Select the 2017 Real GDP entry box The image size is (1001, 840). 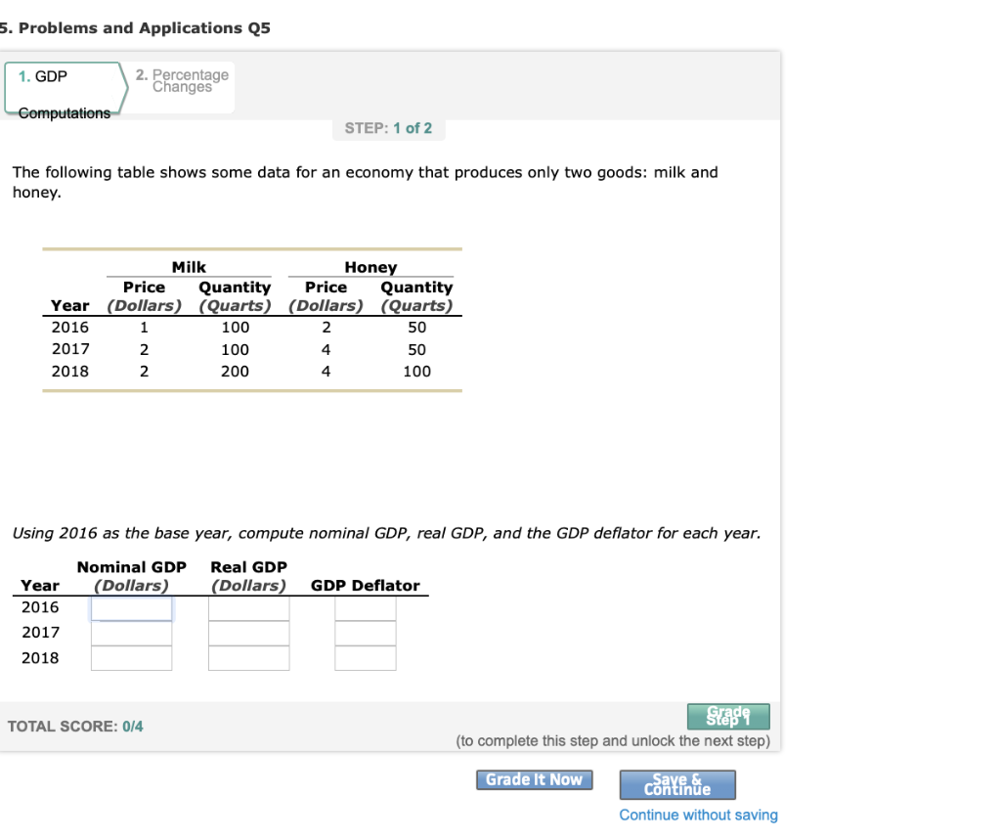tap(248, 632)
